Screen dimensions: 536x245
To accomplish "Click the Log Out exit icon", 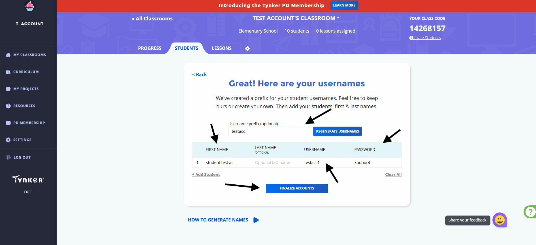I will click(8, 157).
